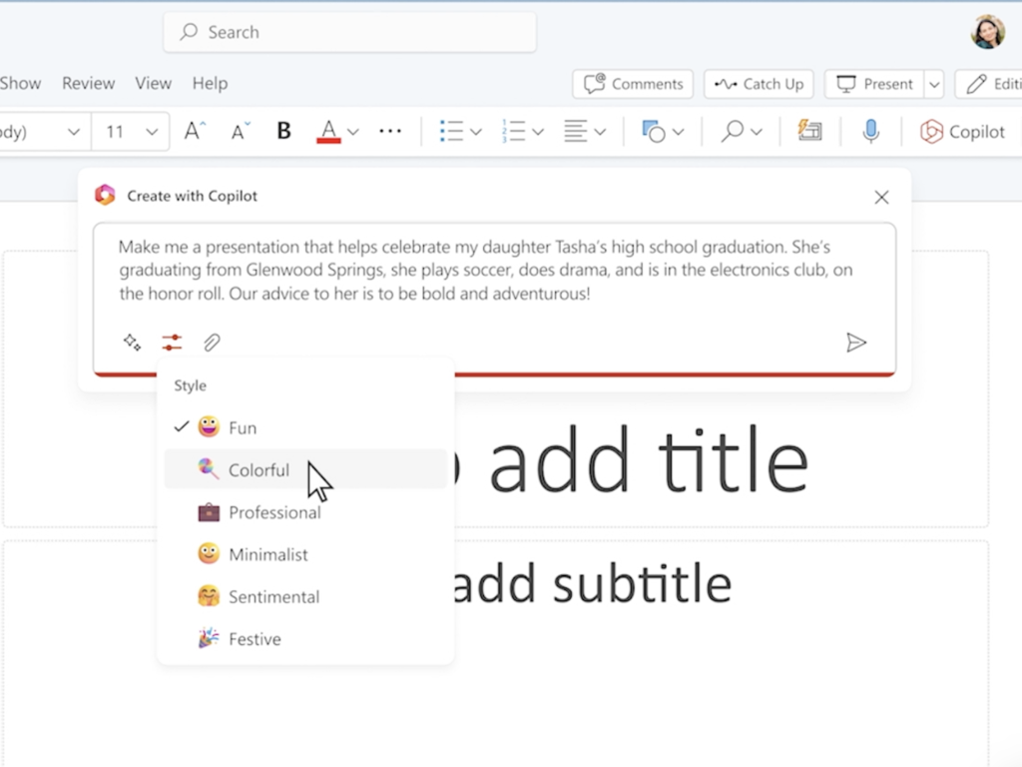Viewport: 1022px width, 767px height.
Task: Click the Find magnifier icon in toolbar
Action: click(x=732, y=131)
